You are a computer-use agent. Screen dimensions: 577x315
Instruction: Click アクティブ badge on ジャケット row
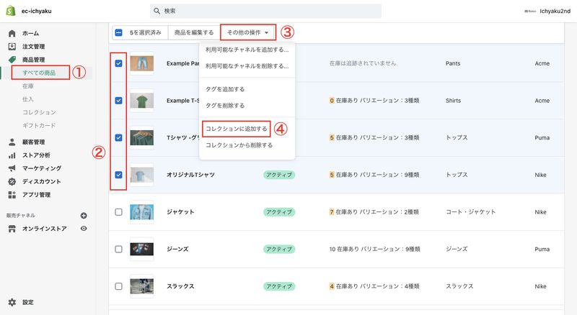click(x=279, y=212)
